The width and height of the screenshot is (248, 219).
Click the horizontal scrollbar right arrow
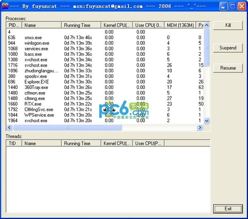(200, 128)
